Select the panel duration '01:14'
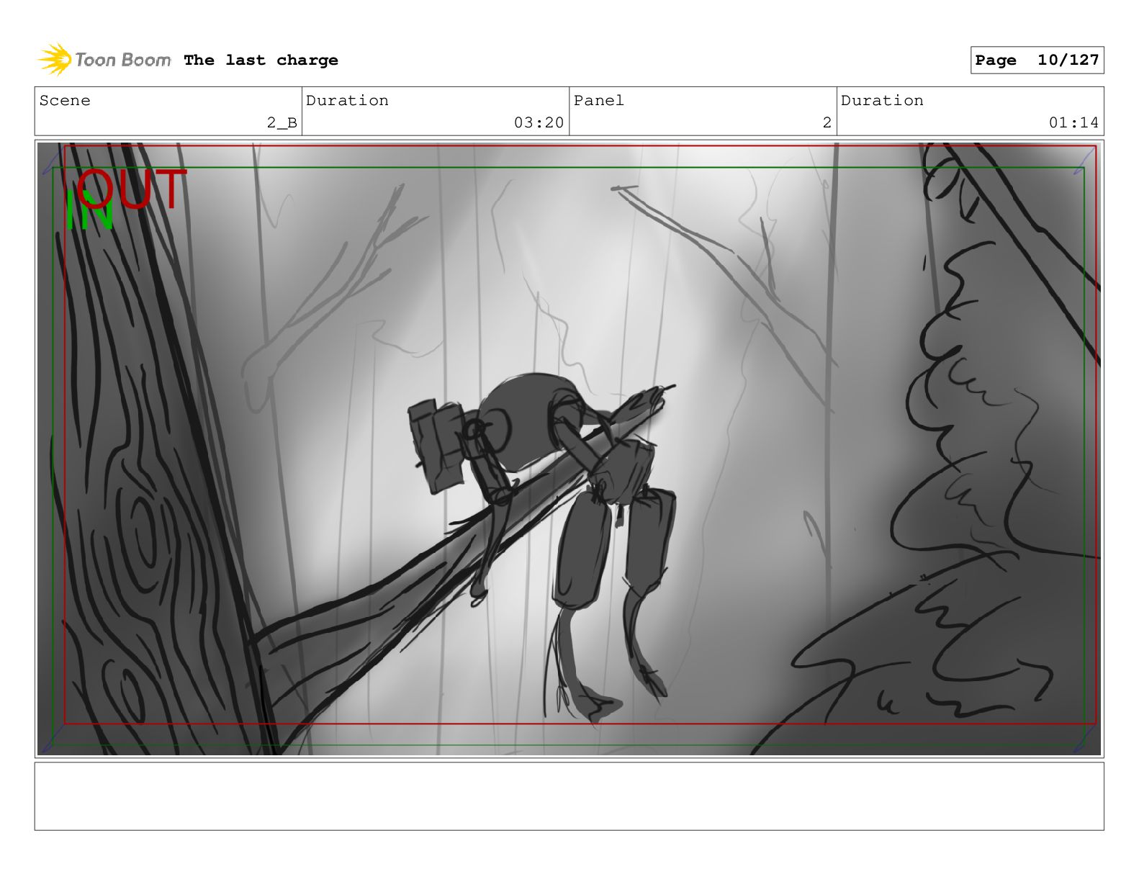 point(1073,123)
